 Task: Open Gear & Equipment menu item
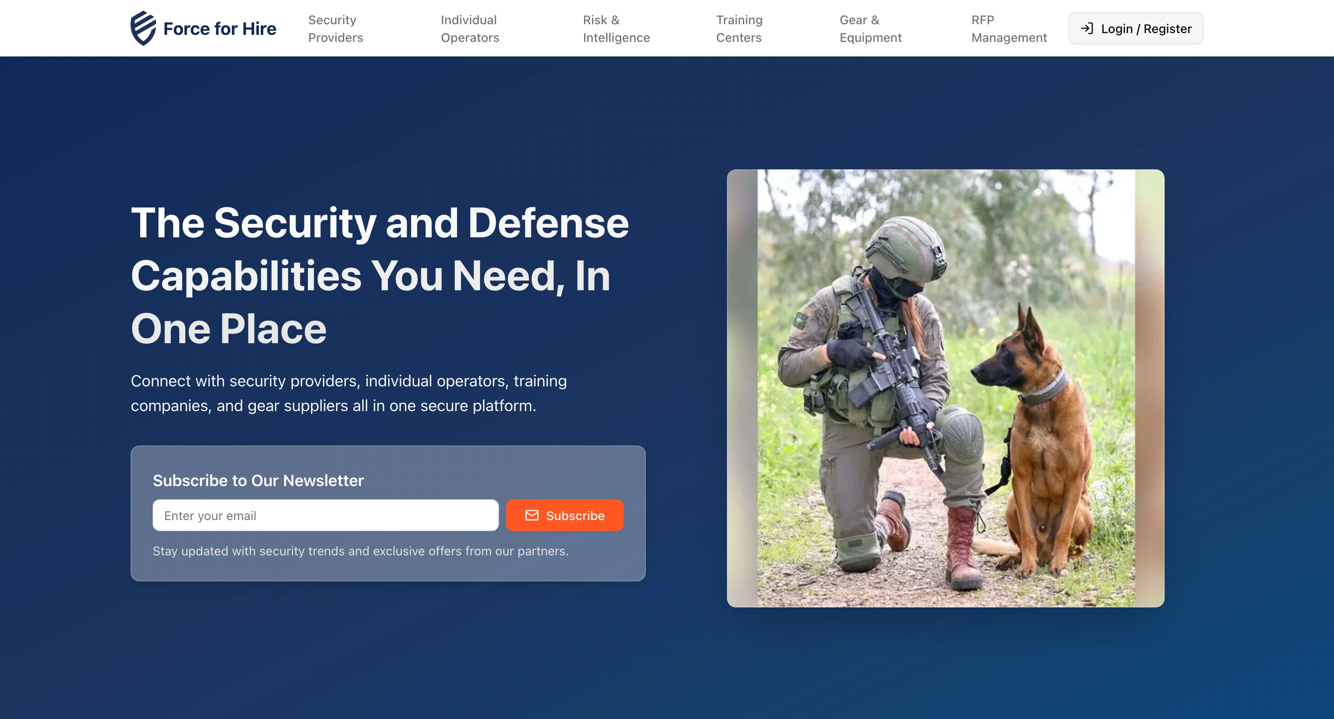(870, 29)
